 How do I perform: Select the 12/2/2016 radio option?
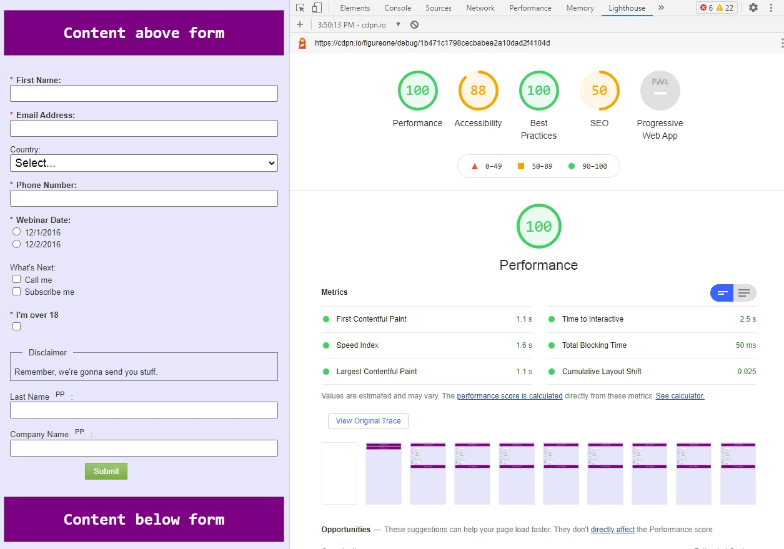pyautogui.click(x=17, y=244)
